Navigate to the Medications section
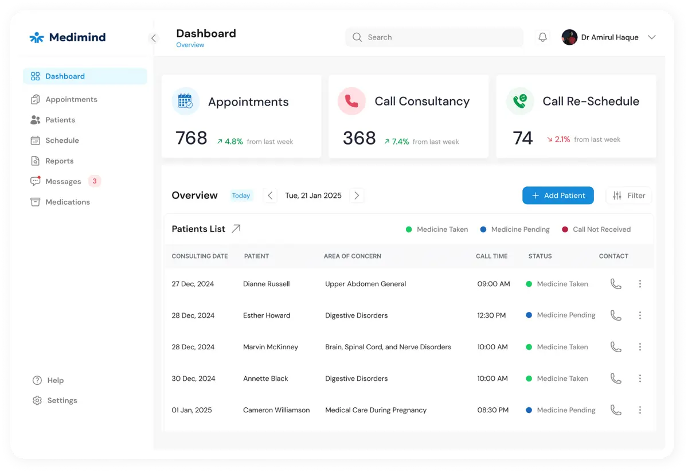688x472 pixels. tap(67, 202)
